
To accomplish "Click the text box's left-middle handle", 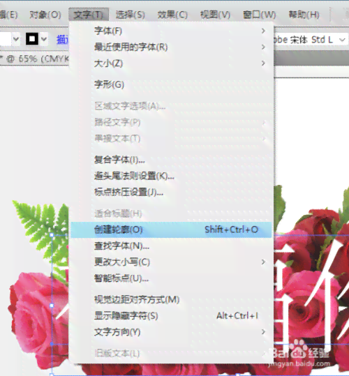I will tap(52, 306).
